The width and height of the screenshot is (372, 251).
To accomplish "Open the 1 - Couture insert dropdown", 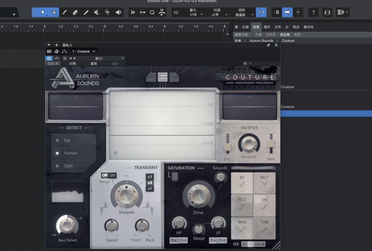I will pos(83,51).
